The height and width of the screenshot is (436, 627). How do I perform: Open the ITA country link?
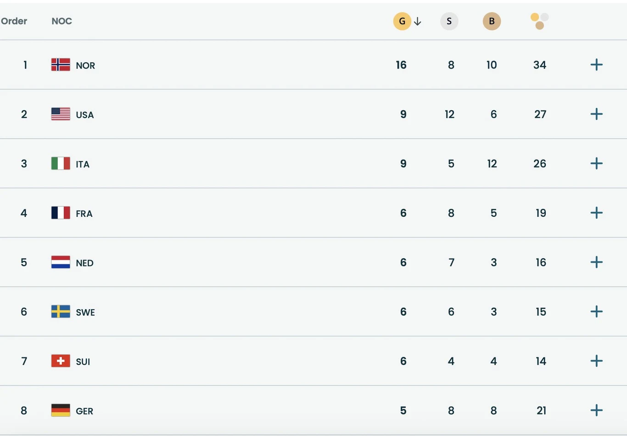tap(83, 164)
